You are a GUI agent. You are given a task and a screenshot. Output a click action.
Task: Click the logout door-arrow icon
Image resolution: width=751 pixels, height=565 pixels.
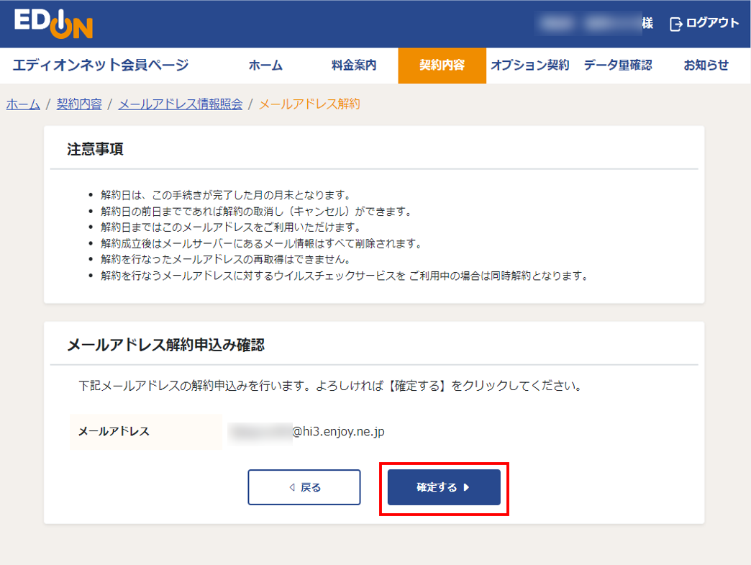[675, 24]
